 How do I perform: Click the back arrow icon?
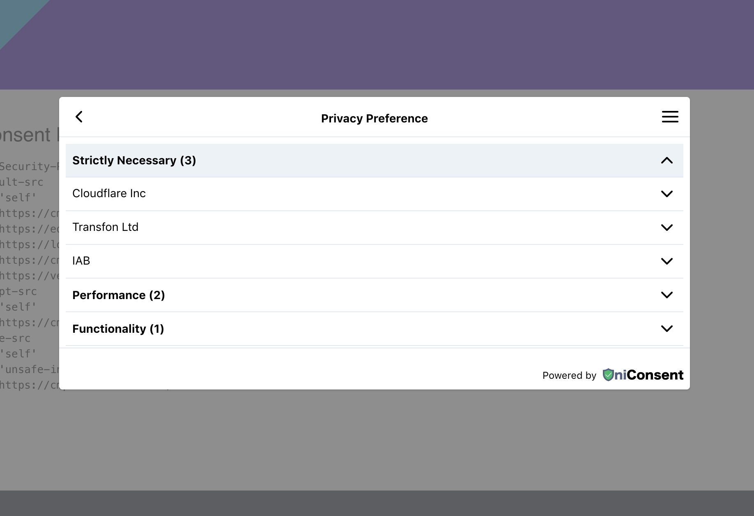pos(79,117)
